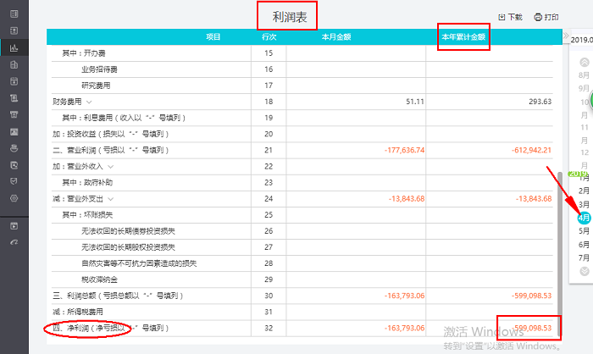
Task: Click the 51.11 monthly financial expense cell
Action: (415, 102)
